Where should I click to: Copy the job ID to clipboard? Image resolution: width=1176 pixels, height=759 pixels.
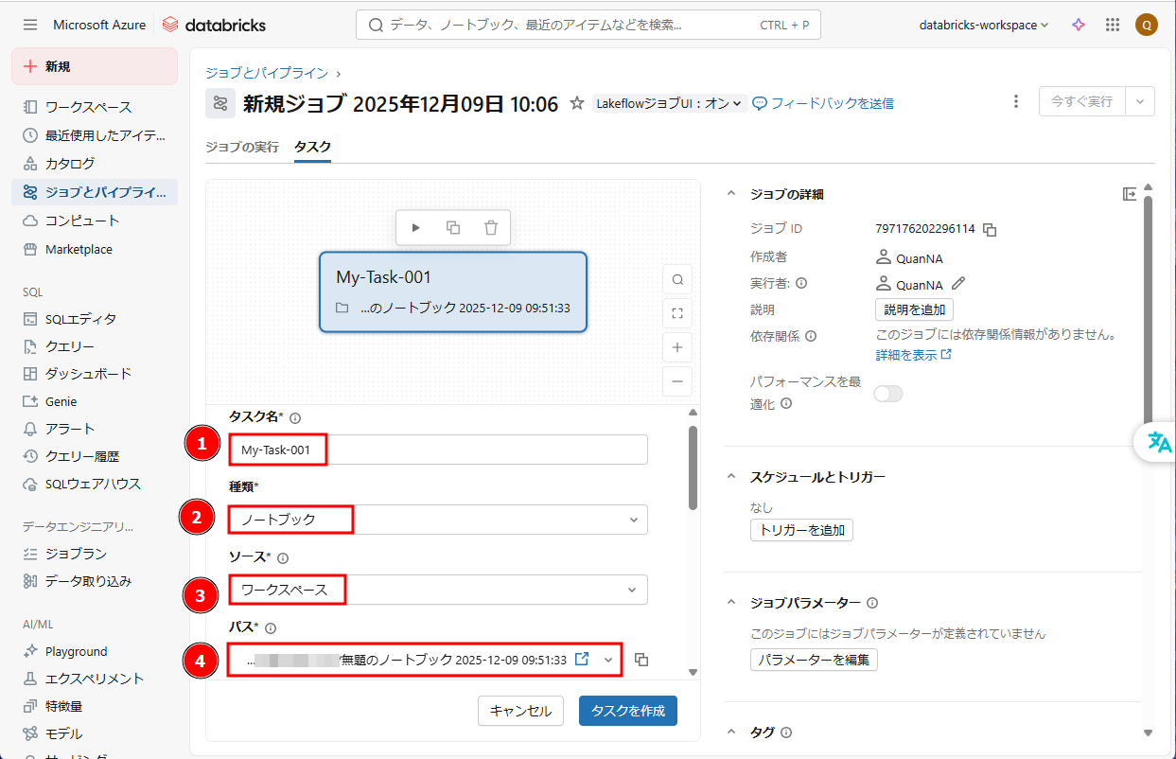tap(990, 229)
